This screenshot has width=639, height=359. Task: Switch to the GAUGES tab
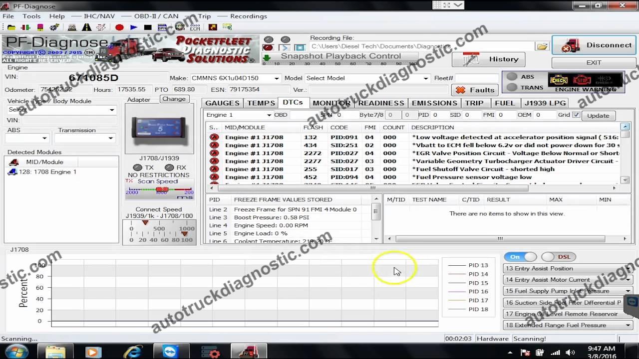point(222,103)
